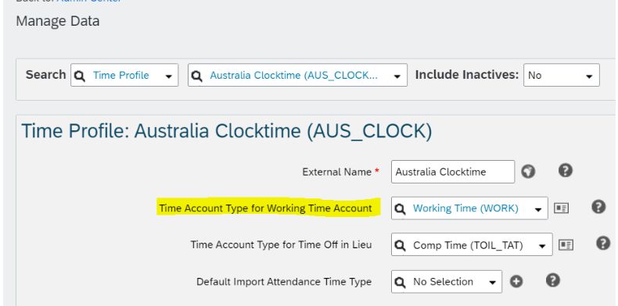Open help icon next to External Name
This screenshot has height=306, width=618.
565,171
